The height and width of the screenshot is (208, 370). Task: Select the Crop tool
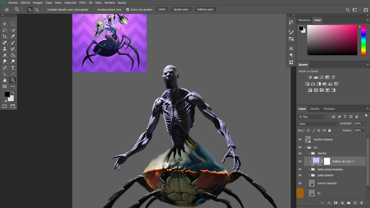[x=4, y=36]
